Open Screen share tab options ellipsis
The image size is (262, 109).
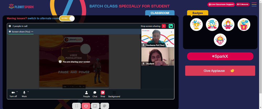coord(32,31)
